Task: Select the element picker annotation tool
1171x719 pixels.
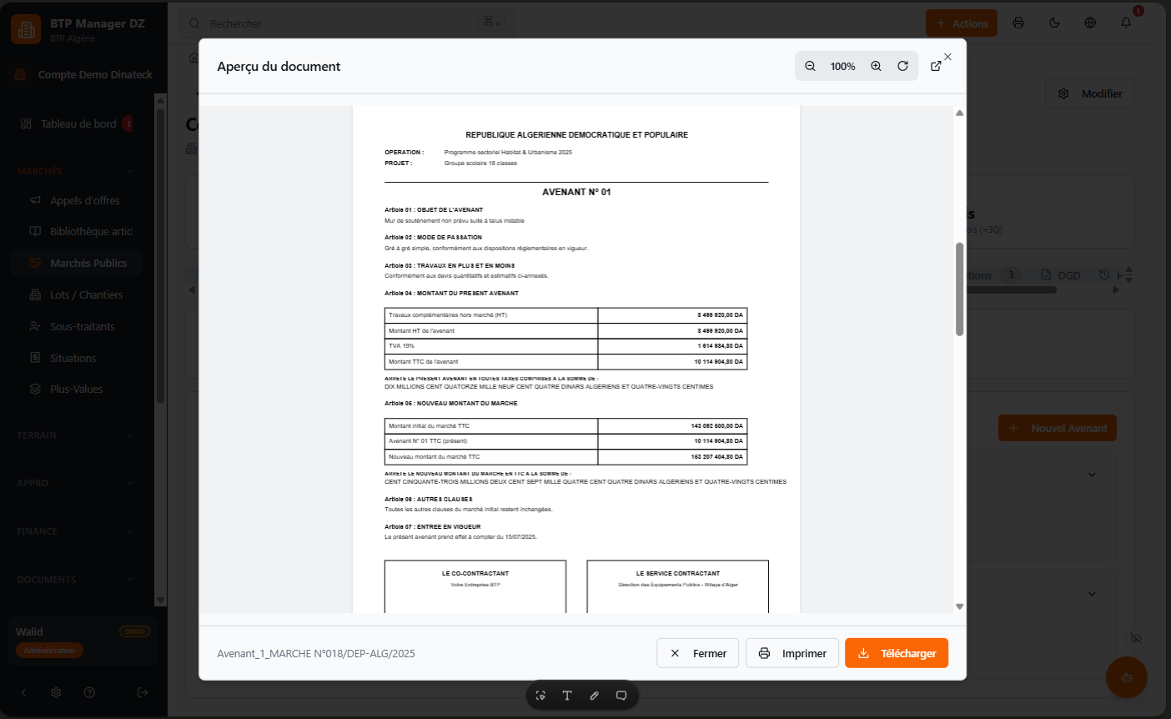Action: point(540,696)
